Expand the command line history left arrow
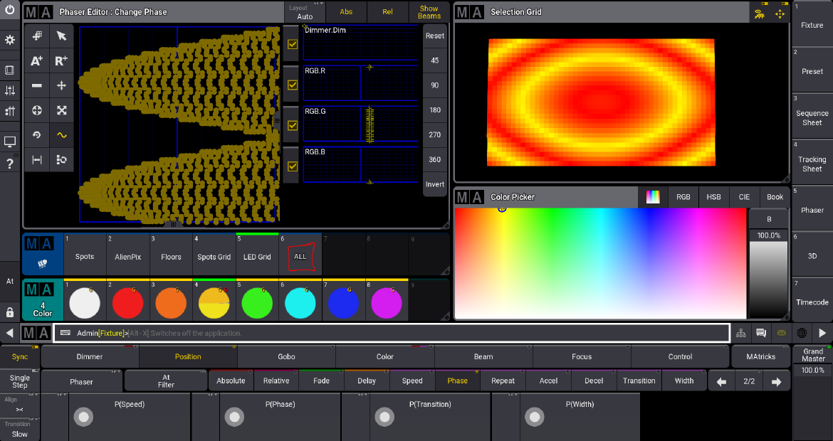Viewport: 833px width, 441px height. tap(10, 333)
